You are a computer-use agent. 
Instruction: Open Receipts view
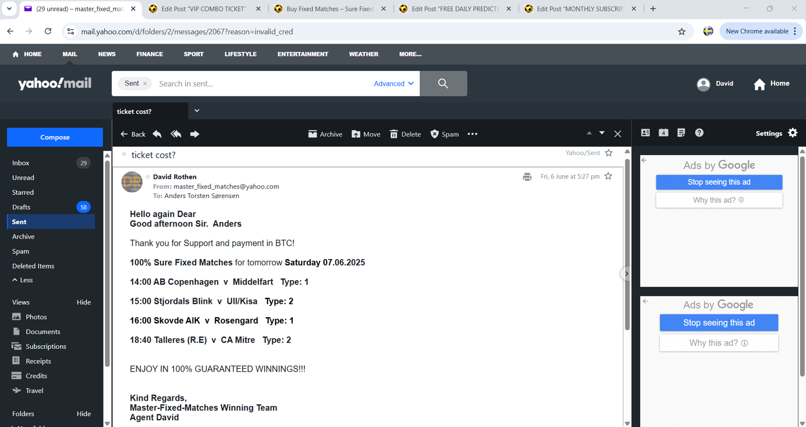pos(31,361)
